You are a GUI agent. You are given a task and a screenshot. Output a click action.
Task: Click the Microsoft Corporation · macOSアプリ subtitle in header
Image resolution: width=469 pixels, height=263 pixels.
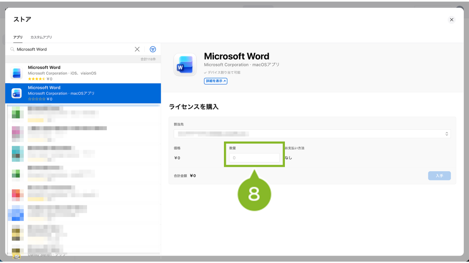point(242,65)
